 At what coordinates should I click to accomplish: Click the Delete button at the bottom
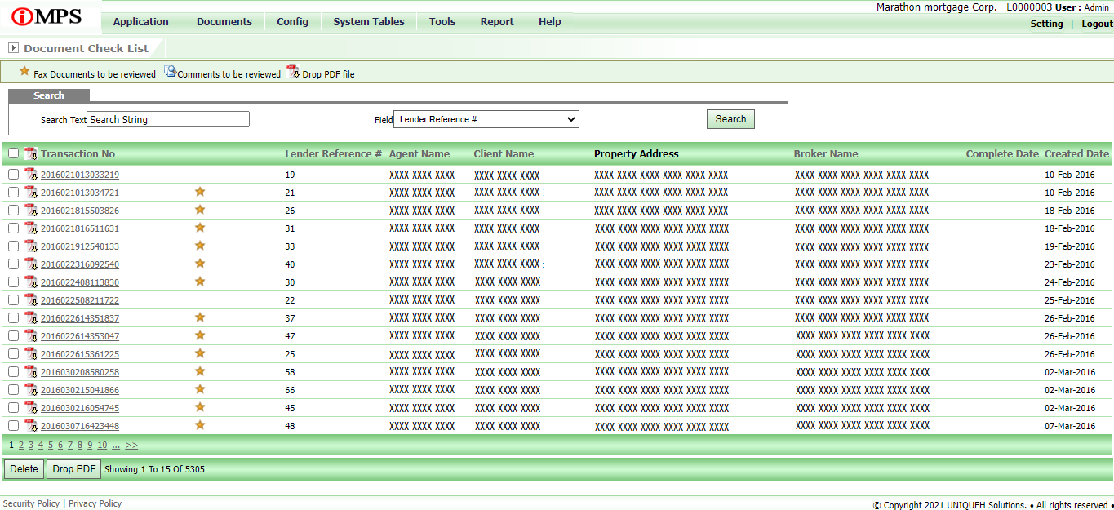tap(24, 469)
